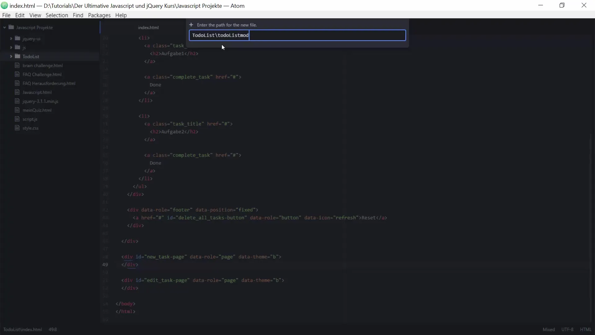Open the Edit menu
The height and width of the screenshot is (335, 595).
(20, 15)
